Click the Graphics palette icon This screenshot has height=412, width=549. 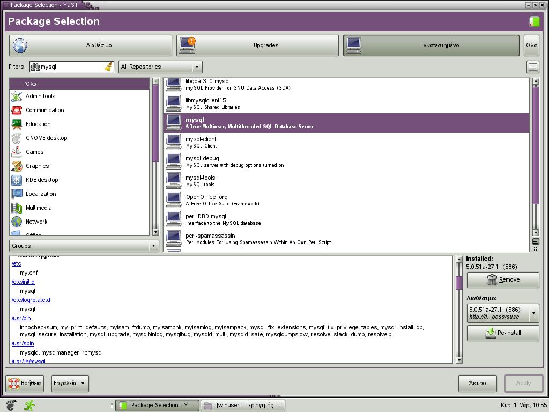[x=17, y=166]
